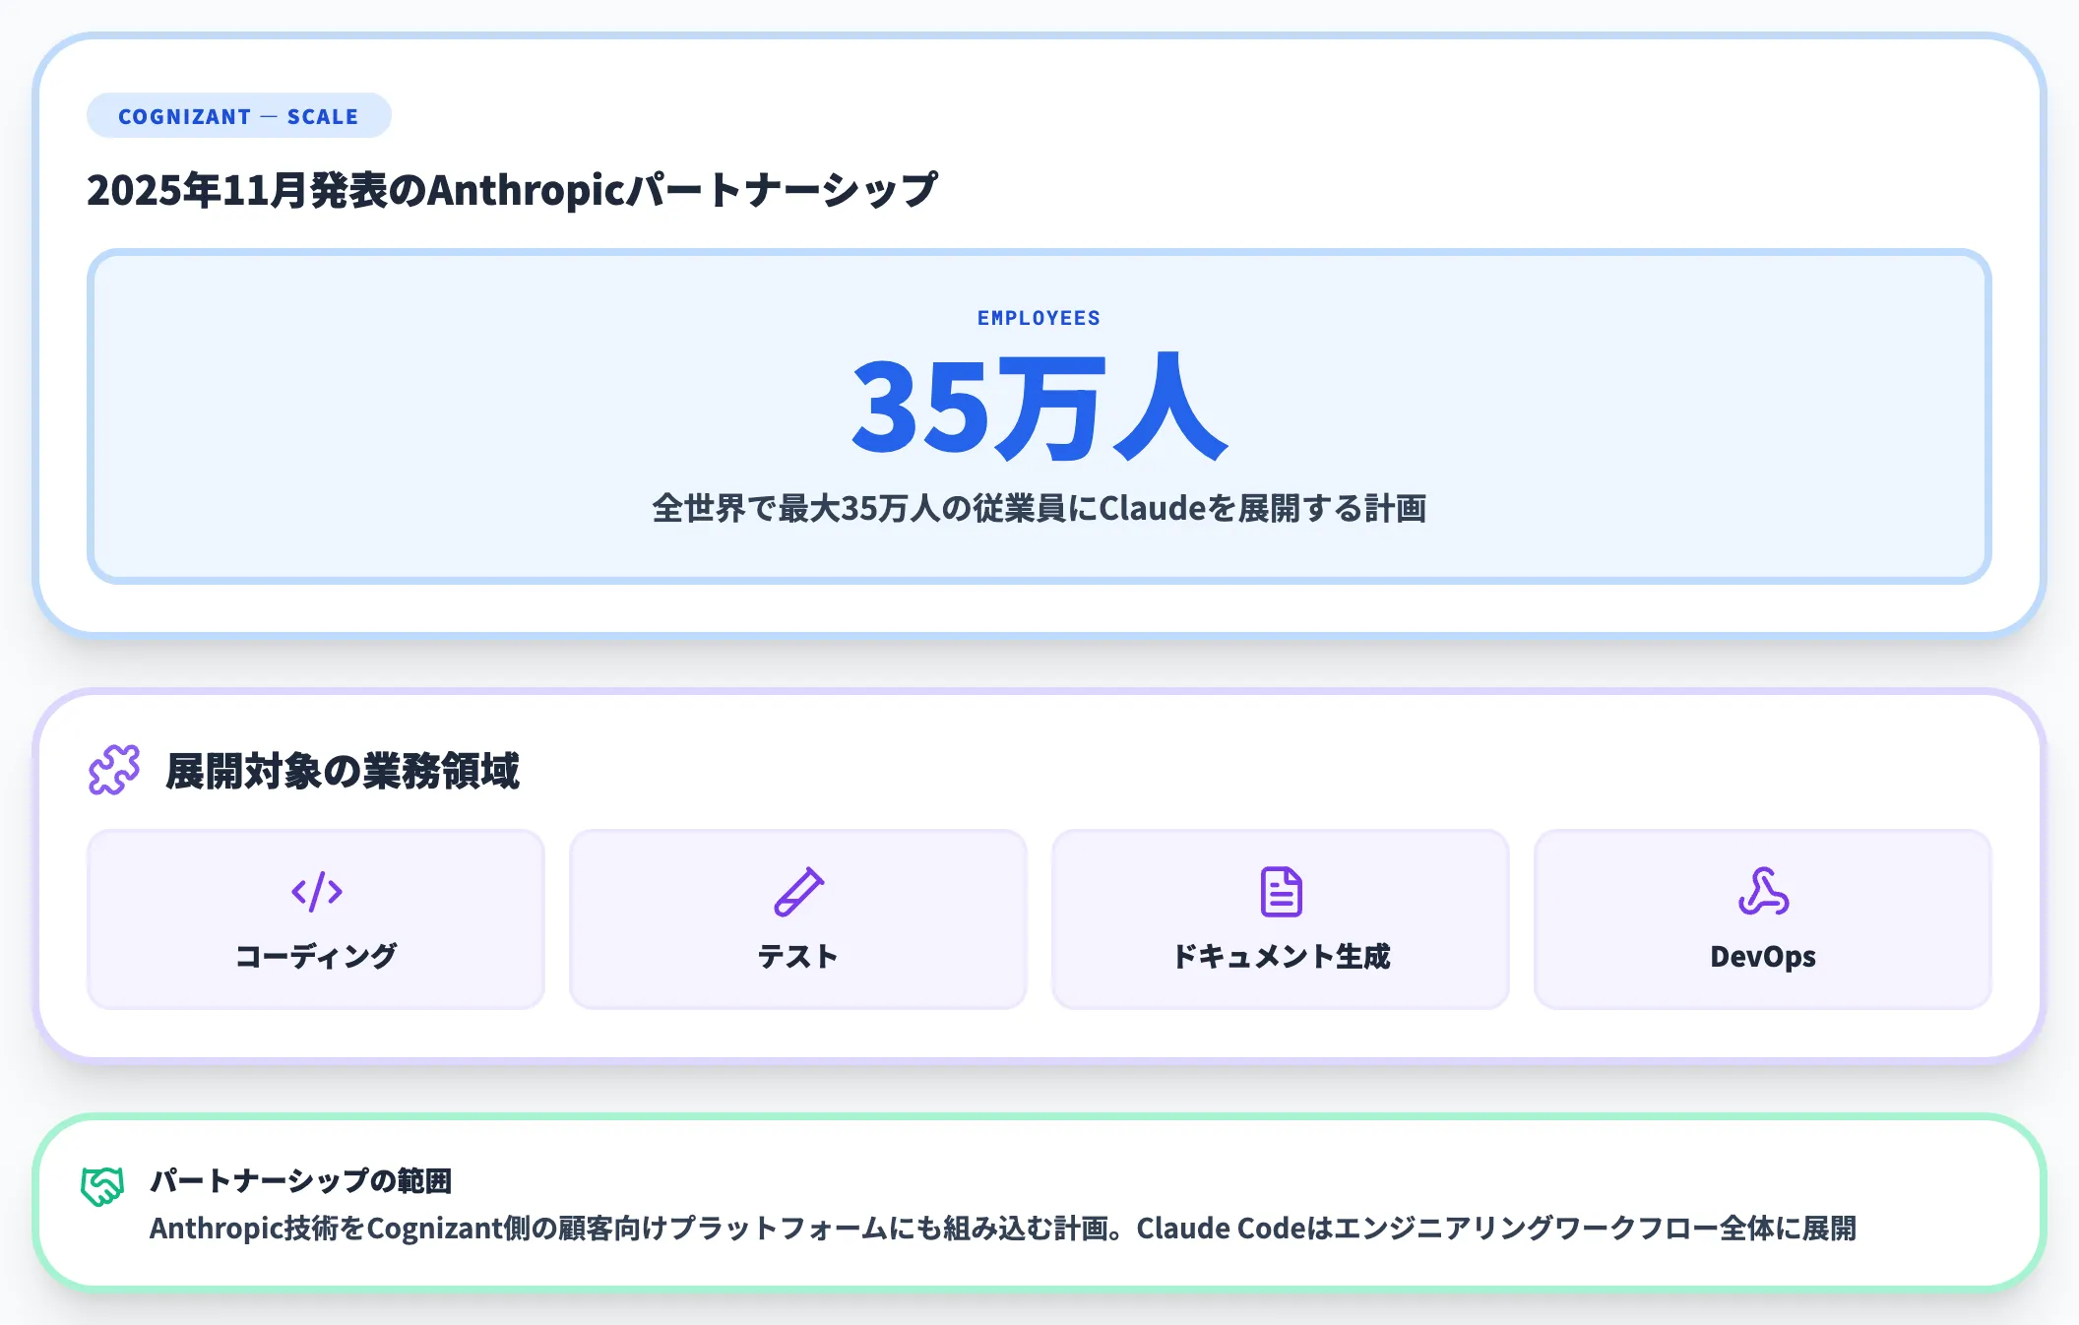Image resolution: width=2079 pixels, height=1325 pixels.
Task: Click the テスト card label
Action: pos(797,956)
